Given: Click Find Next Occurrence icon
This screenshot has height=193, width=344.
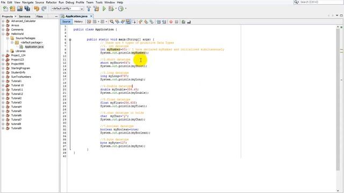Looking at the screenshot, I should pyautogui.click(x=123, y=21).
